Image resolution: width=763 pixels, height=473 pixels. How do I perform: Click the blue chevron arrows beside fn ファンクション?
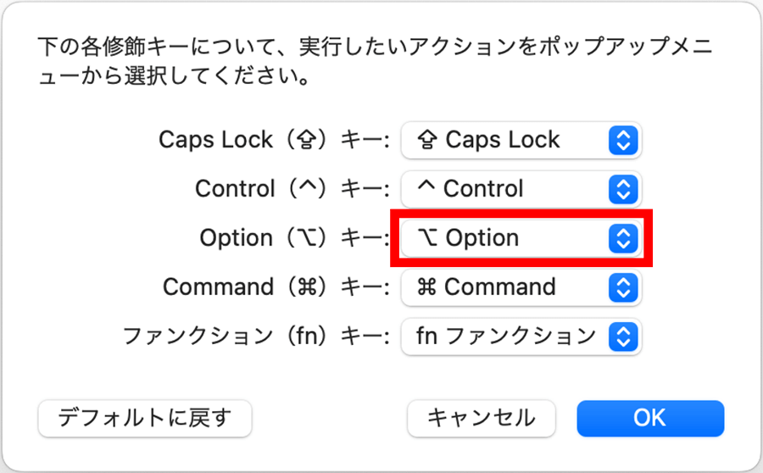click(623, 337)
